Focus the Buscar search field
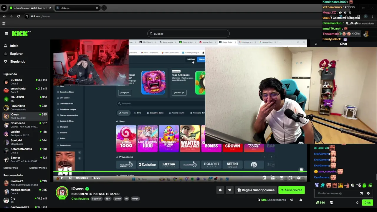377x212 pixels. (x=188, y=34)
